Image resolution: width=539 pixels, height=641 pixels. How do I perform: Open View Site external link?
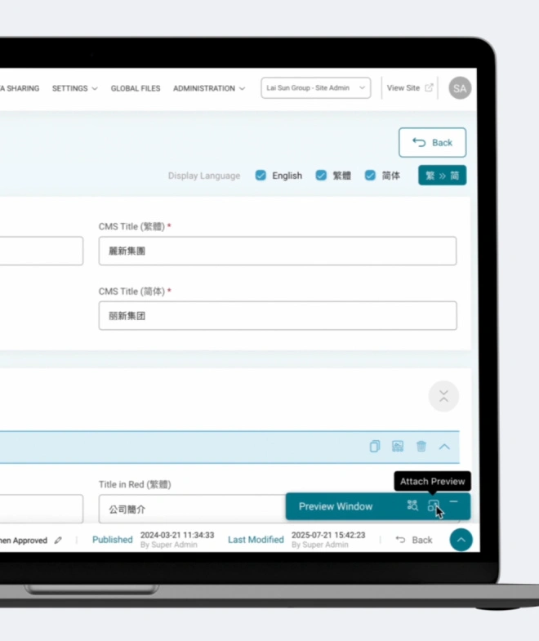click(410, 88)
